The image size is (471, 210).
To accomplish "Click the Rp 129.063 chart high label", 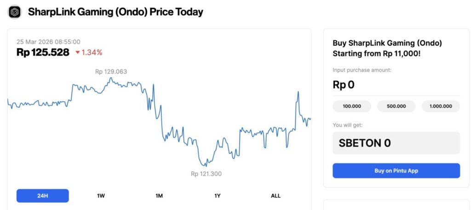I will point(111,72).
